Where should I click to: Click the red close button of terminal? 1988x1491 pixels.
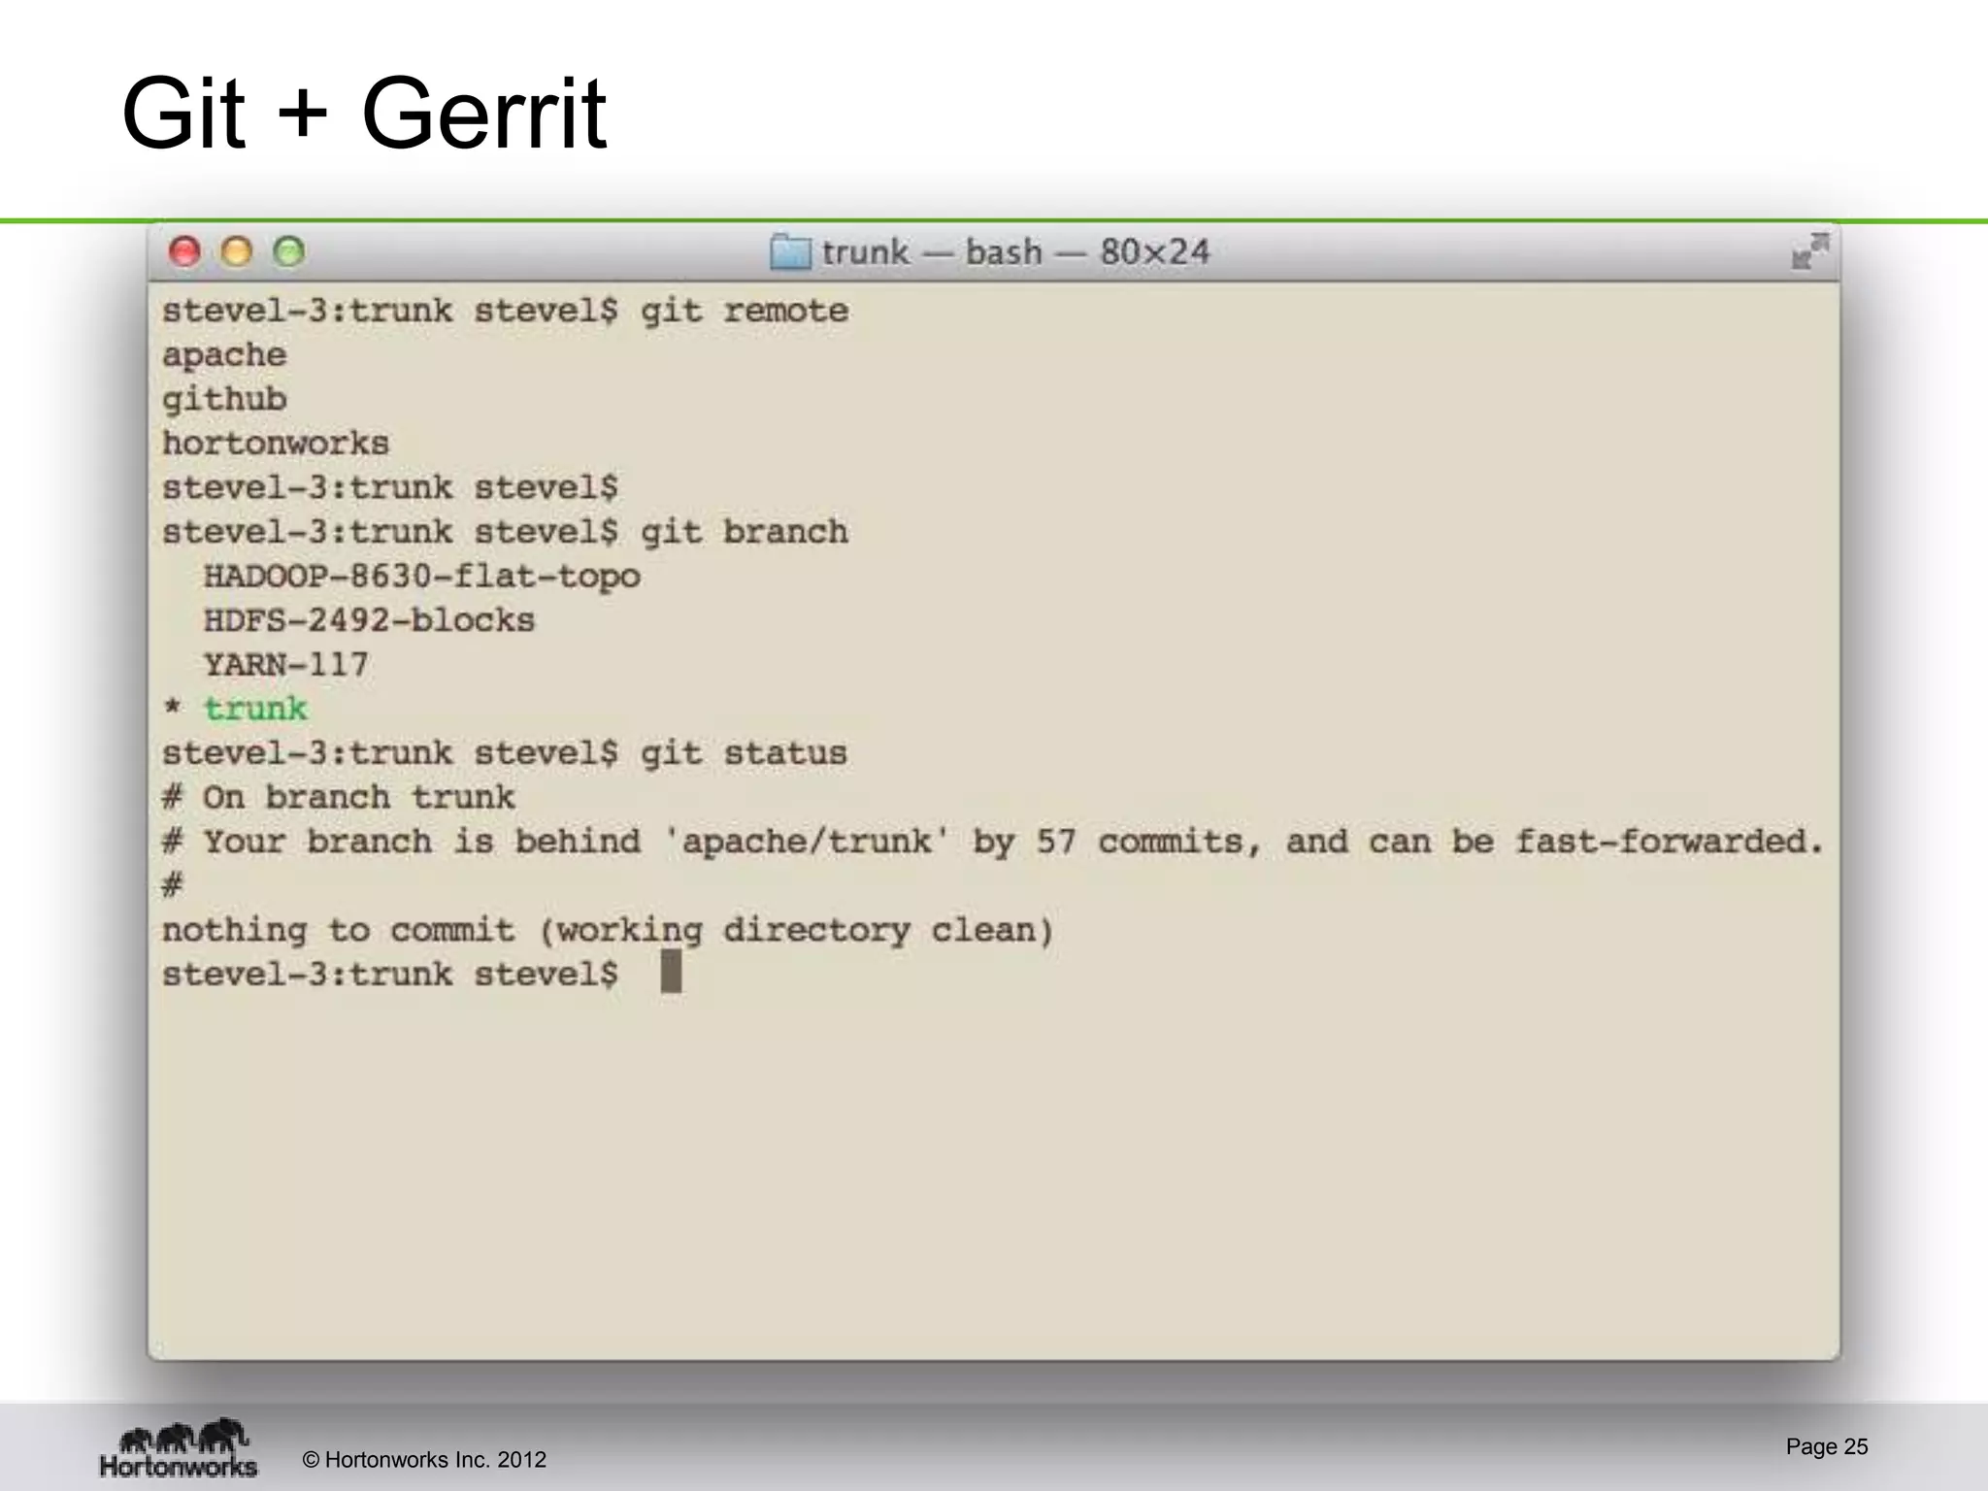click(x=184, y=252)
